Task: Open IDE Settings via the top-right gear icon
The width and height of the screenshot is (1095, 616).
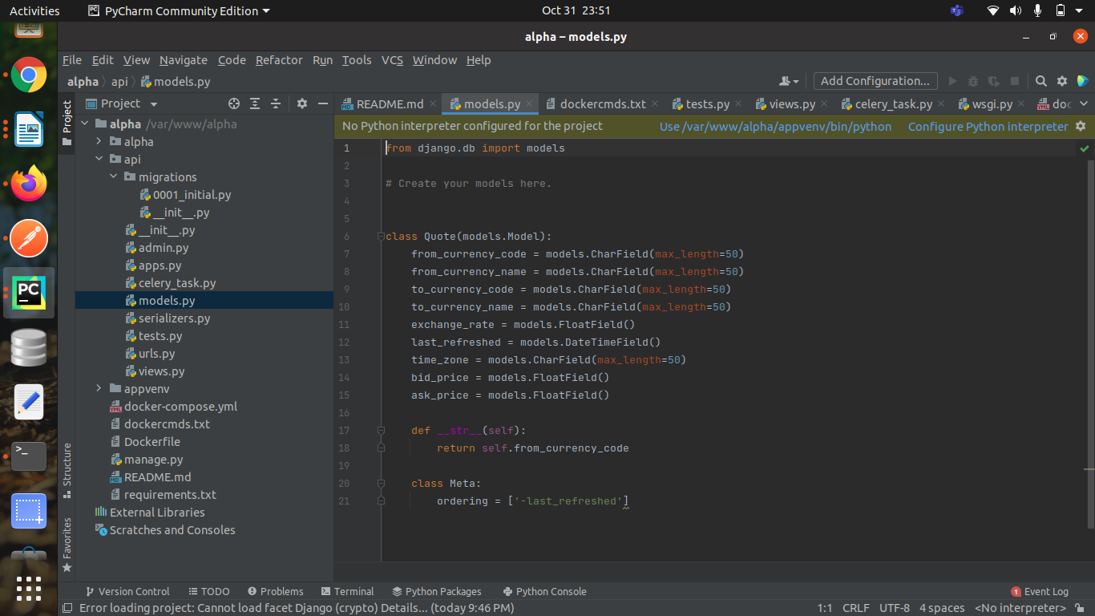Action: pos(1061,81)
